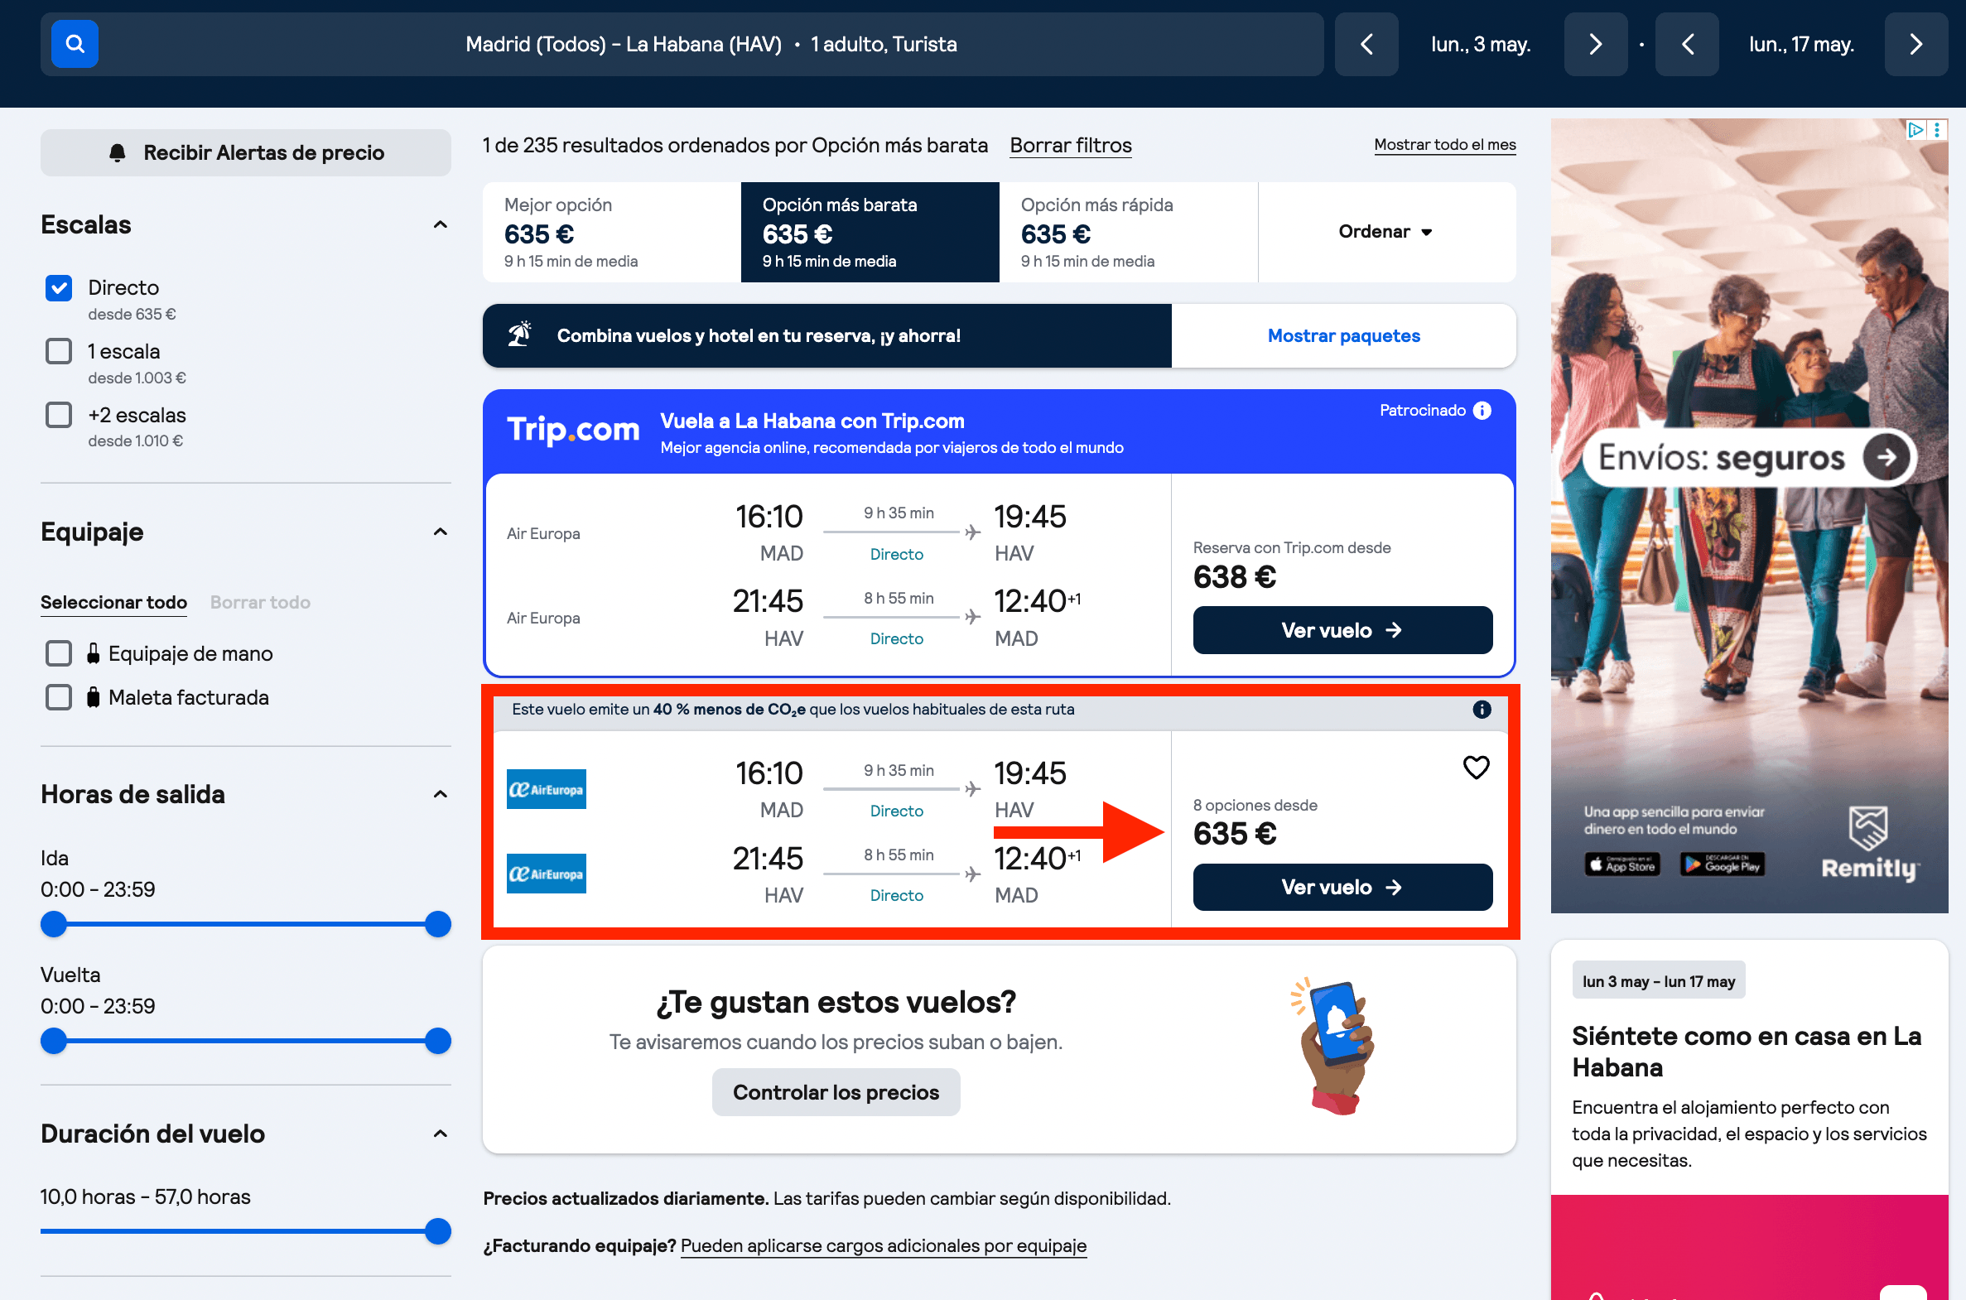Click the lun., 3 may. departure date
Viewport: 1966px width, 1300px height.
coord(1480,44)
